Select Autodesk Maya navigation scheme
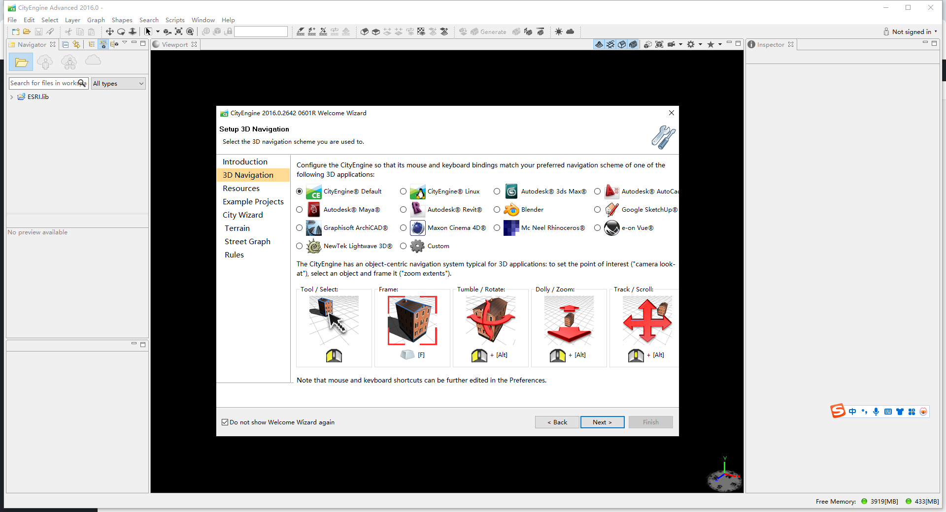The width and height of the screenshot is (946, 512). point(300,210)
